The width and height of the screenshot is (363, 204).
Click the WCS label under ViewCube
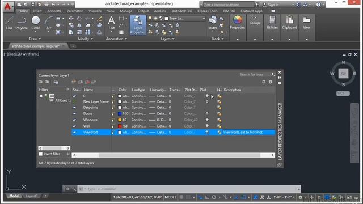[343, 93]
